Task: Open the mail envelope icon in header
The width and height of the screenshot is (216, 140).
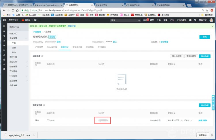Action: click(190, 20)
